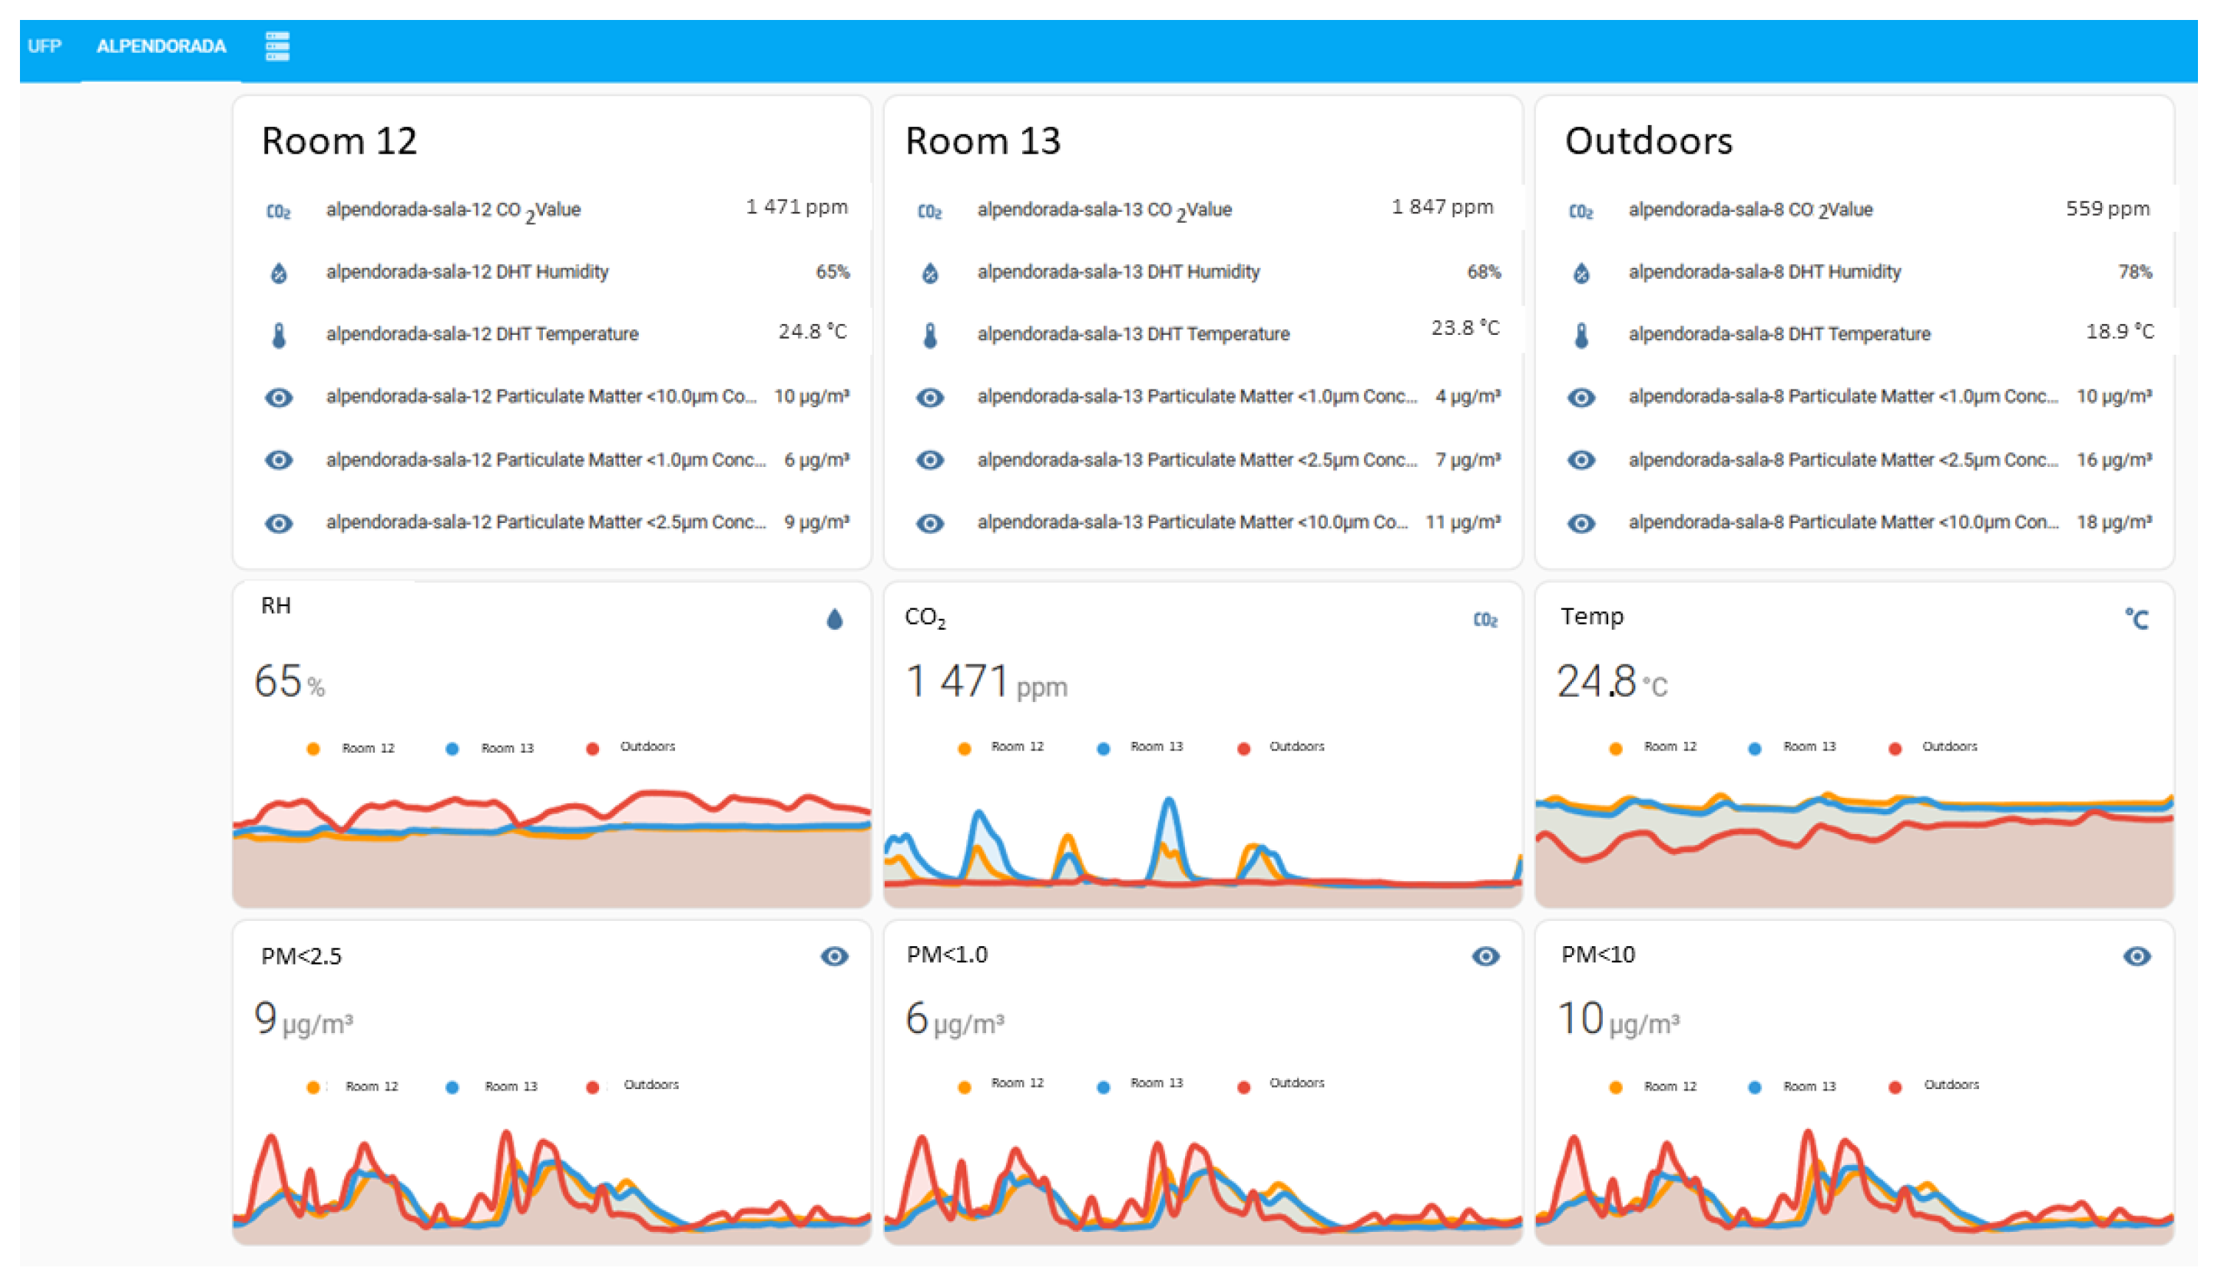Screen dimensions: 2221x1288
Task: Toggle Outdoors legend in CO₂ chart
Action: tap(1296, 747)
